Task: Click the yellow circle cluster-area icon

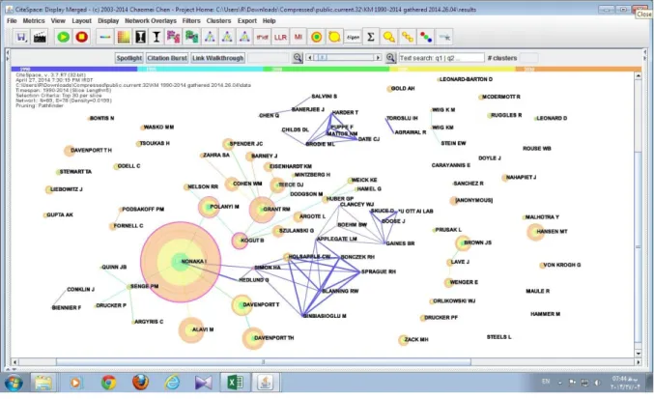Action: [x=334, y=37]
